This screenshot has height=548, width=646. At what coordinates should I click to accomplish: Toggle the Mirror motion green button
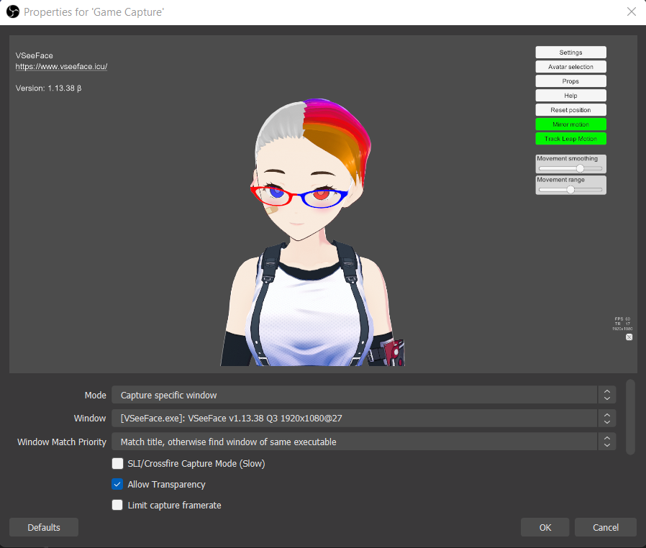[x=570, y=124]
